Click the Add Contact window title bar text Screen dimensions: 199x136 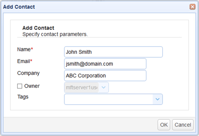tap(19, 7)
